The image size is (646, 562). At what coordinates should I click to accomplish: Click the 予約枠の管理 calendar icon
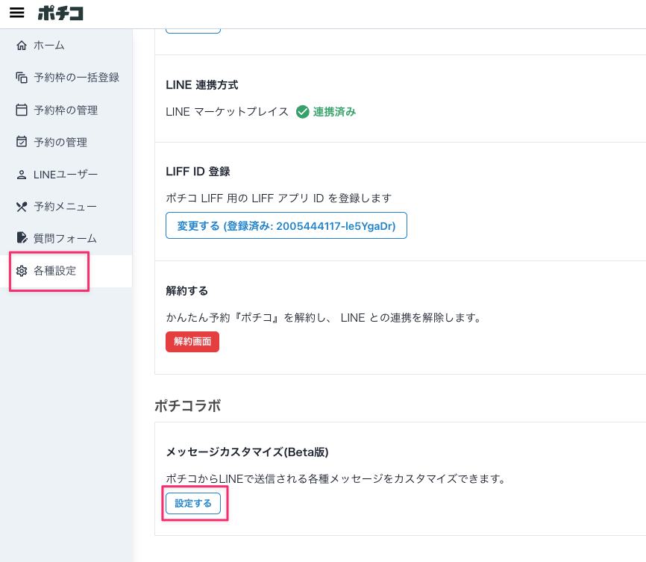22,110
